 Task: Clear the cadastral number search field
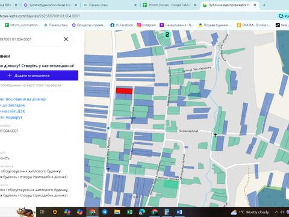click(x=66, y=39)
